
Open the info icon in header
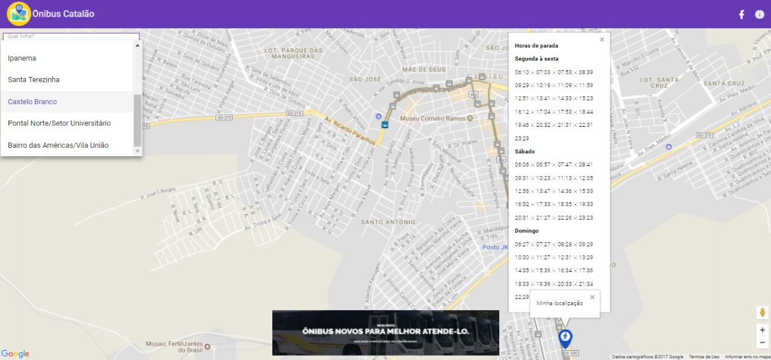point(759,14)
